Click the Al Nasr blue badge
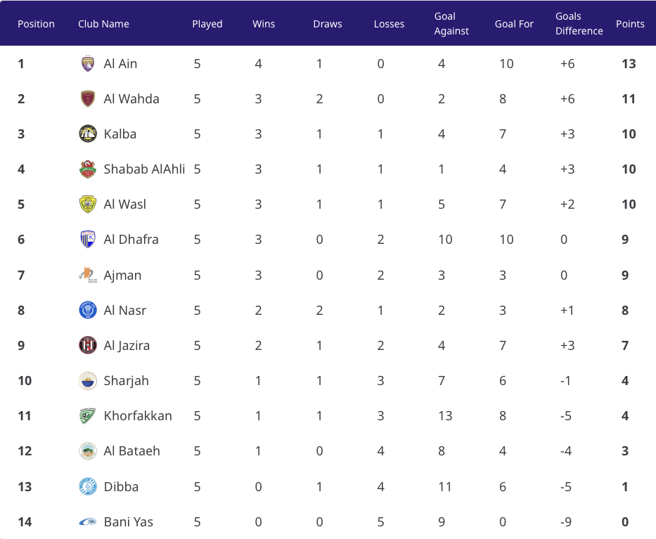Viewport: 656px width, 539px height. tap(87, 311)
